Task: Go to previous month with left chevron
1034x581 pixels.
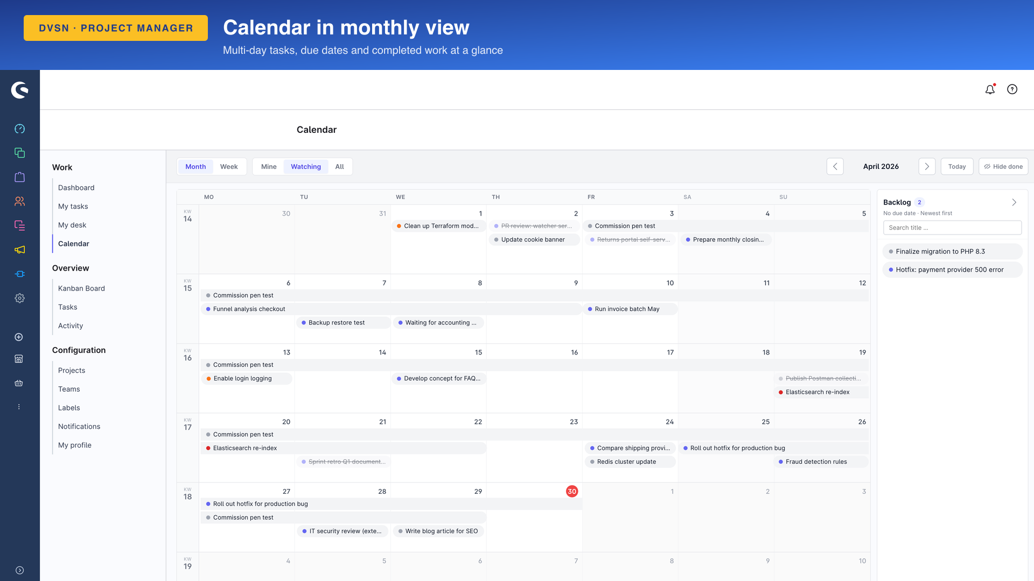Action: coord(835,166)
